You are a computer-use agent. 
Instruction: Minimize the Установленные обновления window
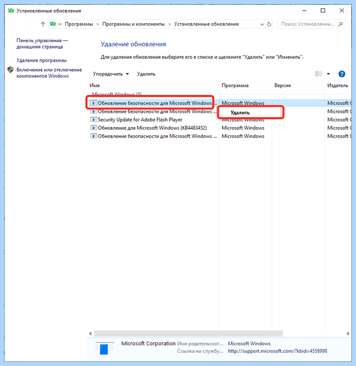tap(304, 11)
